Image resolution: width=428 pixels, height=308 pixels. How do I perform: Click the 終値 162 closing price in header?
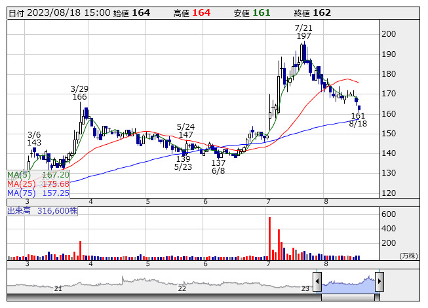coord(312,13)
